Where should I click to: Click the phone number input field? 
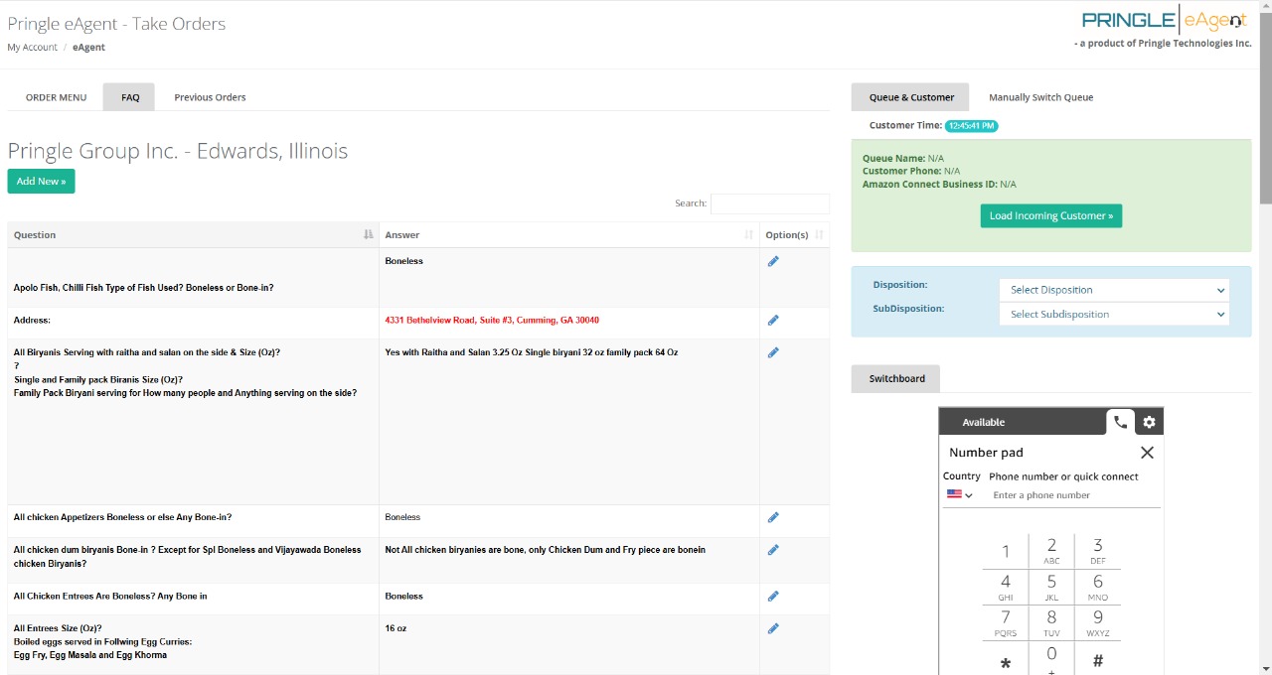tap(1074, 495)
